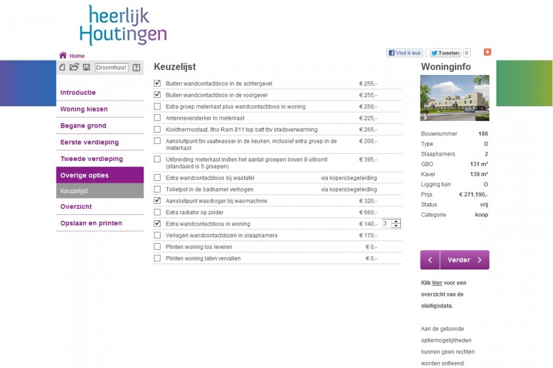Viewport: 553px width, 368px height.
Task: Click Facebook Vind ik leuk button
Action: tap(404, 53)
